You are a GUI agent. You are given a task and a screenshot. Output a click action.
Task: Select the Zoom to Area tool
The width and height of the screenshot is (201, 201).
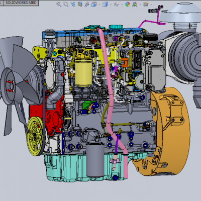click(66, 4)
